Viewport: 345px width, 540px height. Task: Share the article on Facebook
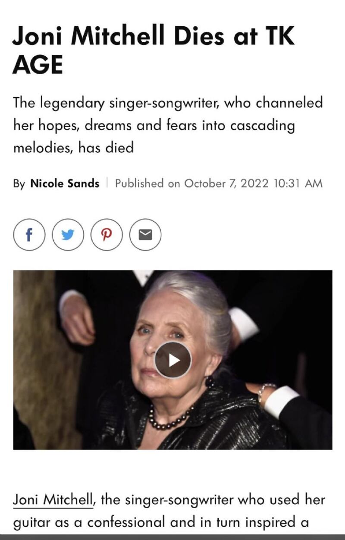tap(29, 235)
